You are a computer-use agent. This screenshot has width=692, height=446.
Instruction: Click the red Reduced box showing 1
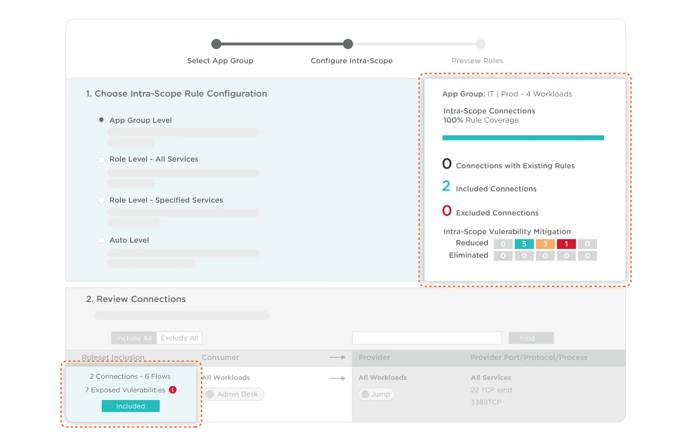[x=566, y=244]
